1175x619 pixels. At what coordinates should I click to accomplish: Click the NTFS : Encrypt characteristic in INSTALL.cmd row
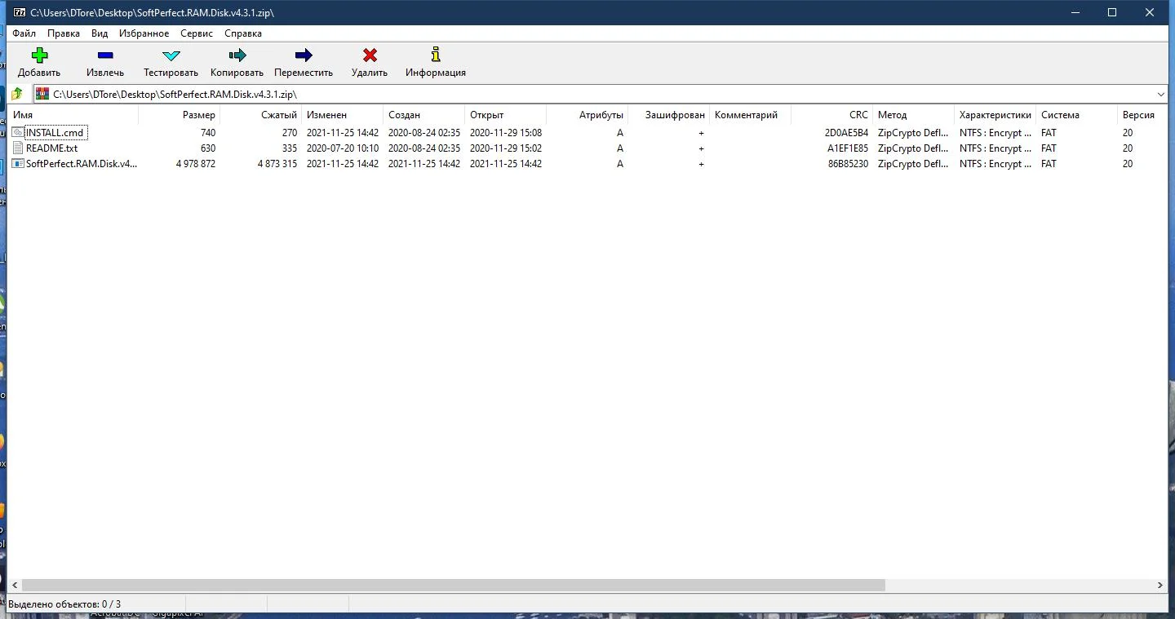[995, 133]
